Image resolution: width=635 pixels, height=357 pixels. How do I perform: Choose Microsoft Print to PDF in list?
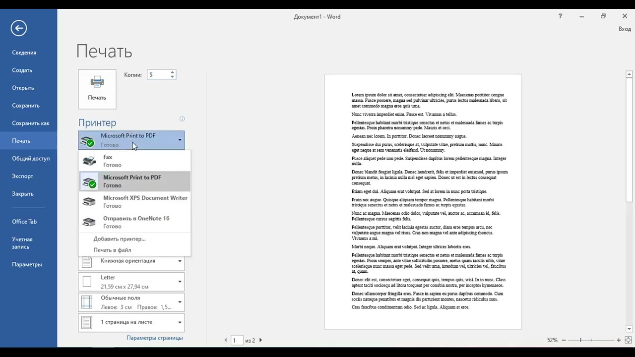click(135, 181)
